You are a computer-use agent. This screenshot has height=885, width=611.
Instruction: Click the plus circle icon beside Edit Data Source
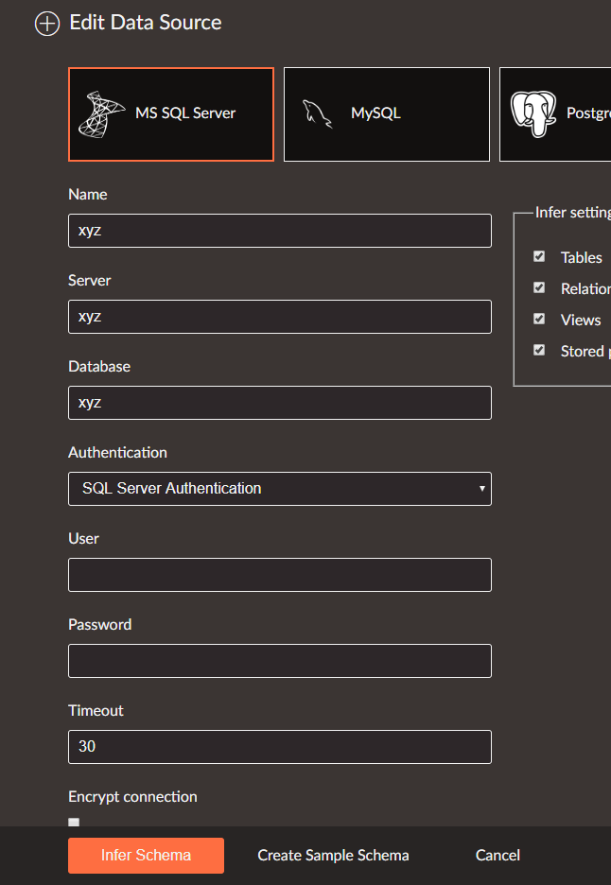click(47, 24)
